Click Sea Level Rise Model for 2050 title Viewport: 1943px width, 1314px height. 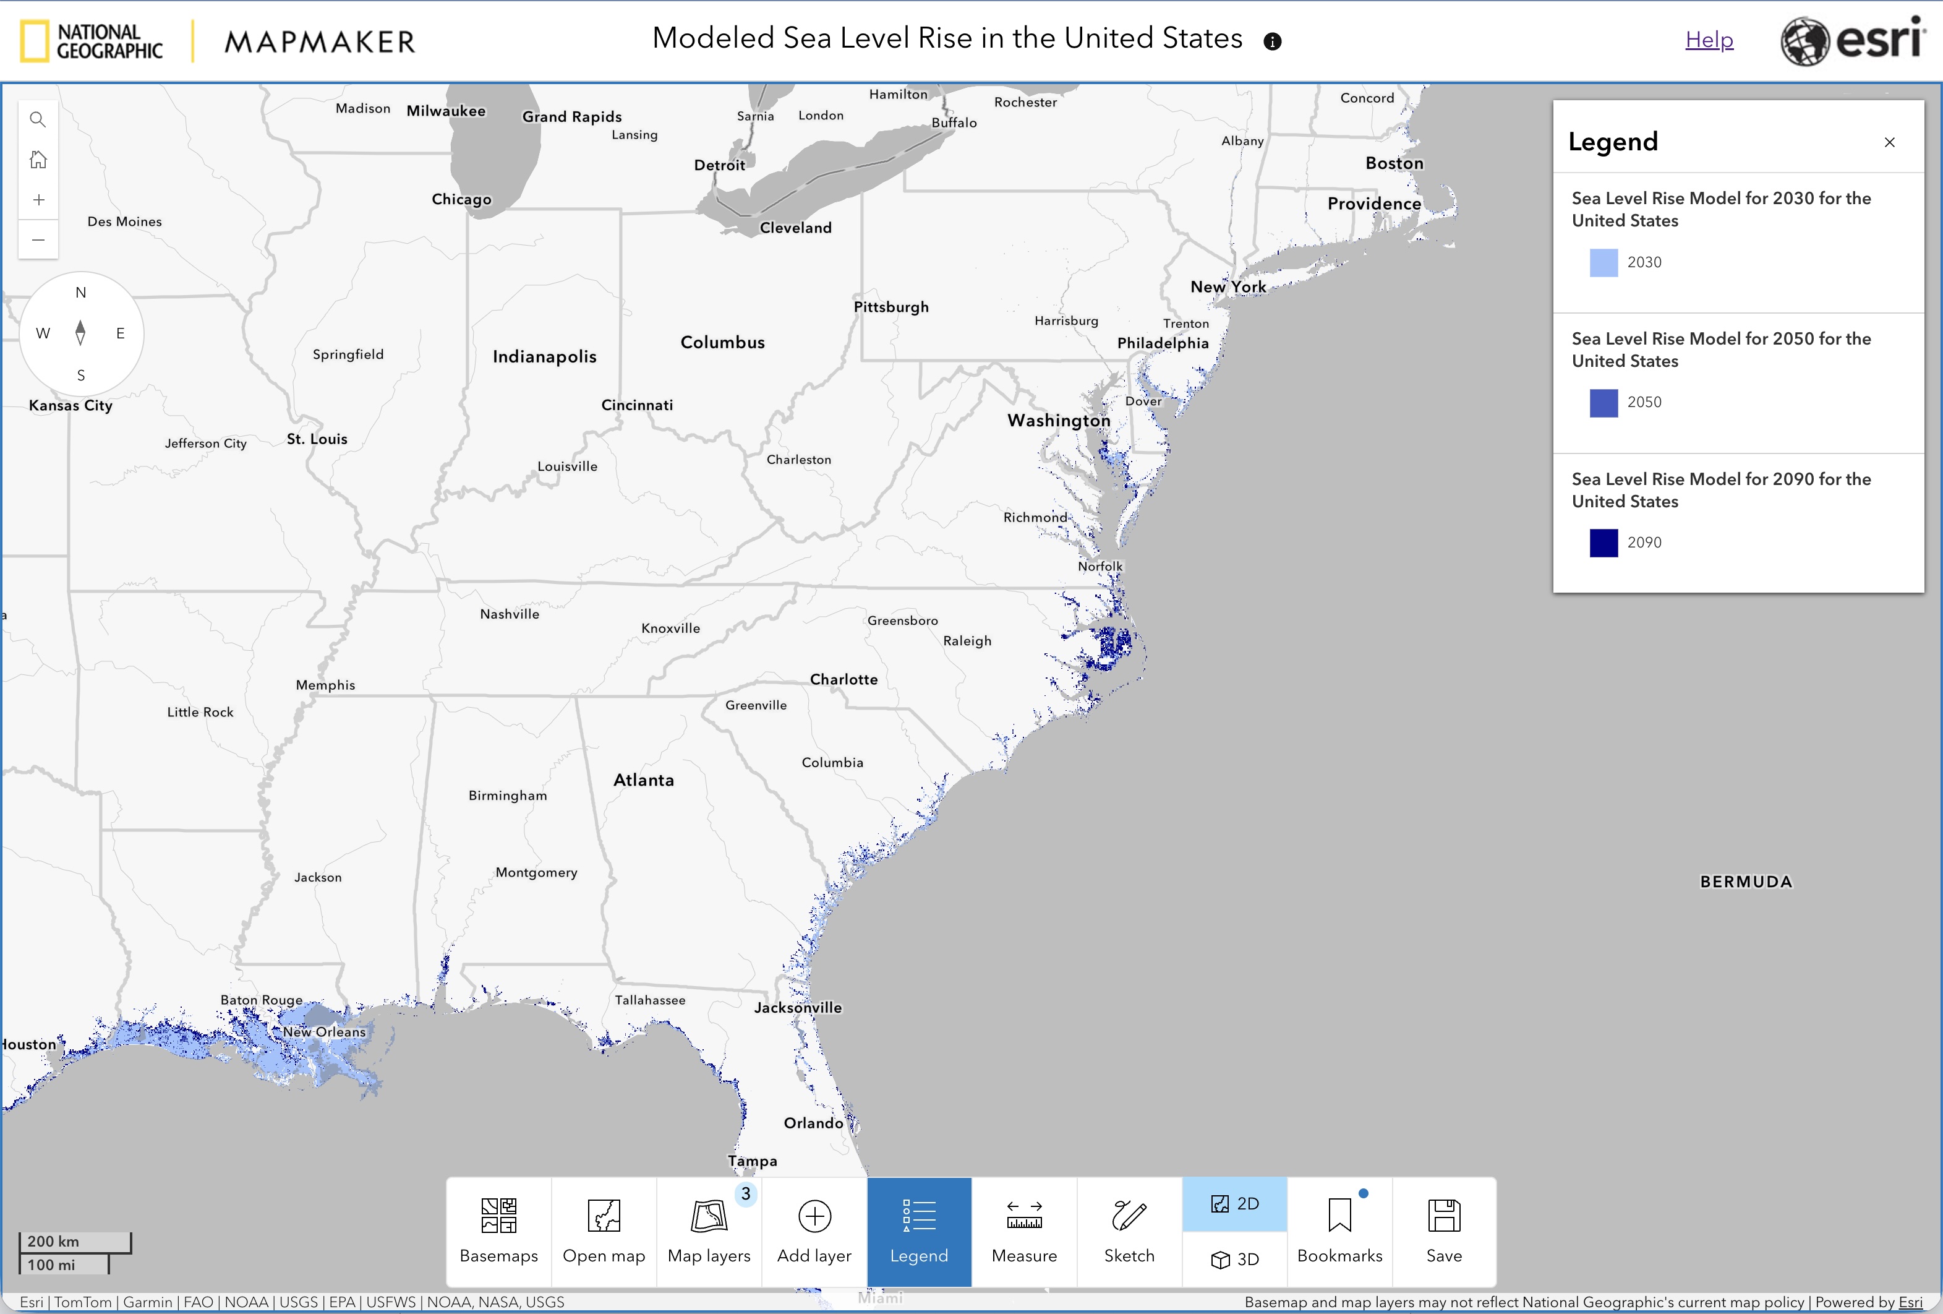click(x=1722, y=350)
